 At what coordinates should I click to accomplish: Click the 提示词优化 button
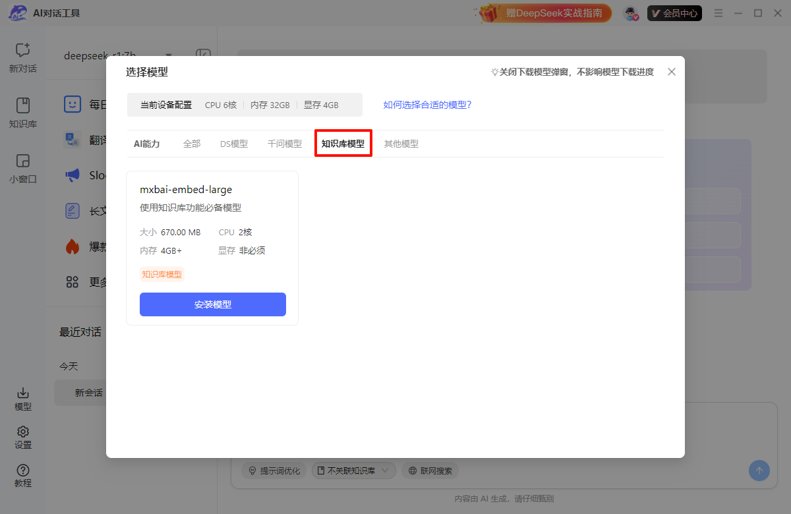click(x=274, y=471)
